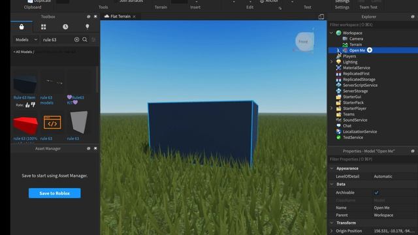The width and height of the screenshot is (418, 235).
Task: Select the dark Rule 63 Item thumbnail
Action: (25, 84)
